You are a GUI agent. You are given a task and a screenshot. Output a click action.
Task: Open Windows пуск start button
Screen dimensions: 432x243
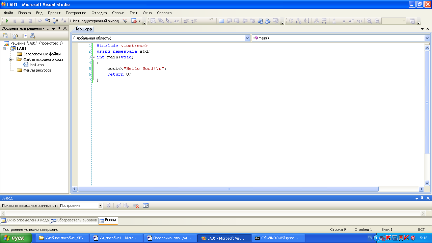tap(16, 238)
